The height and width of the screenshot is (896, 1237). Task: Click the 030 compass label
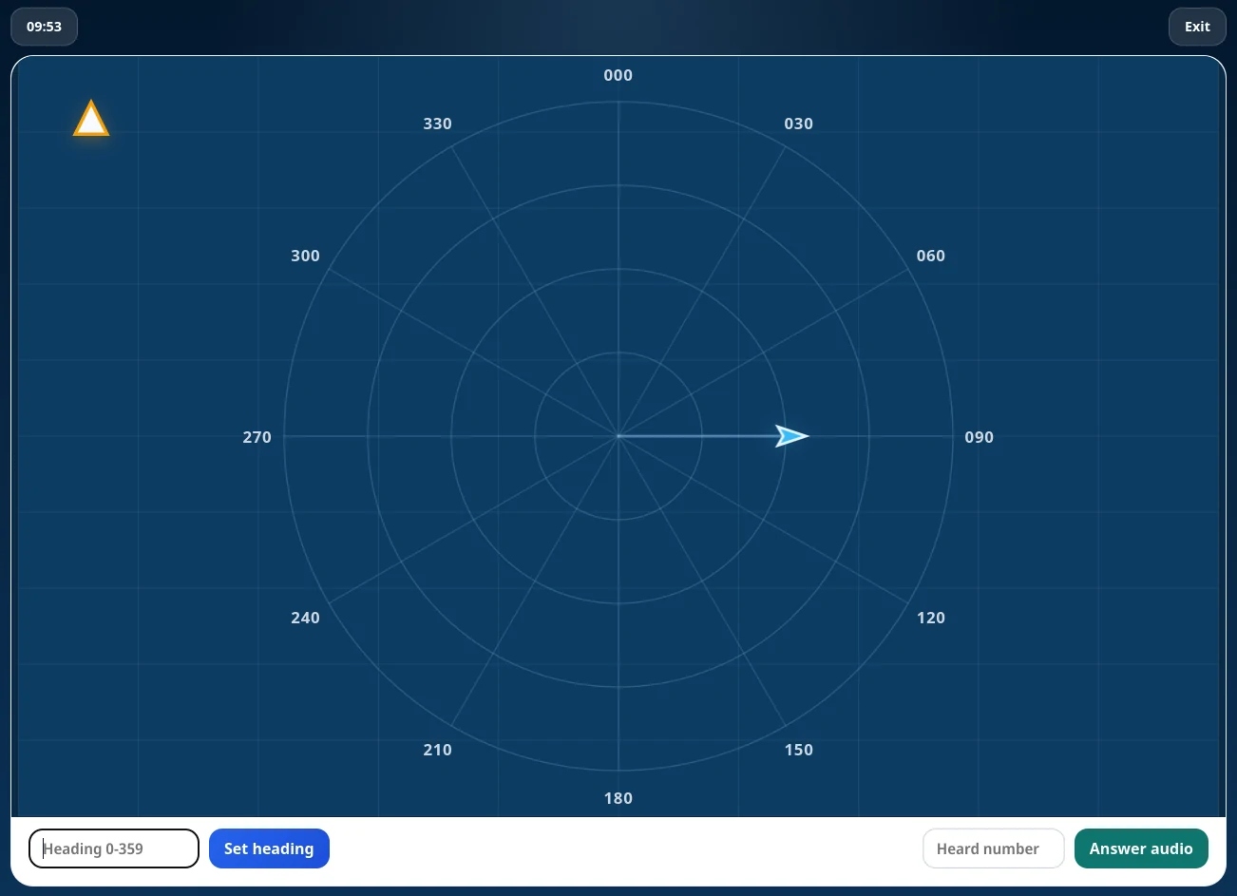coord(799,124)
